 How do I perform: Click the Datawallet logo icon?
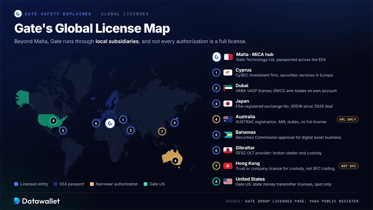[17, 201]
